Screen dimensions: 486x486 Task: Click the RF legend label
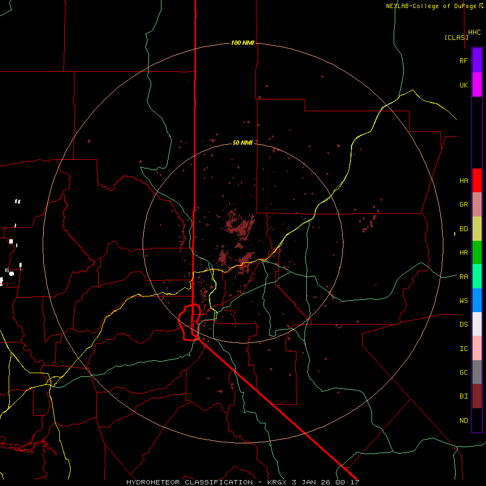tap(464, 60)
